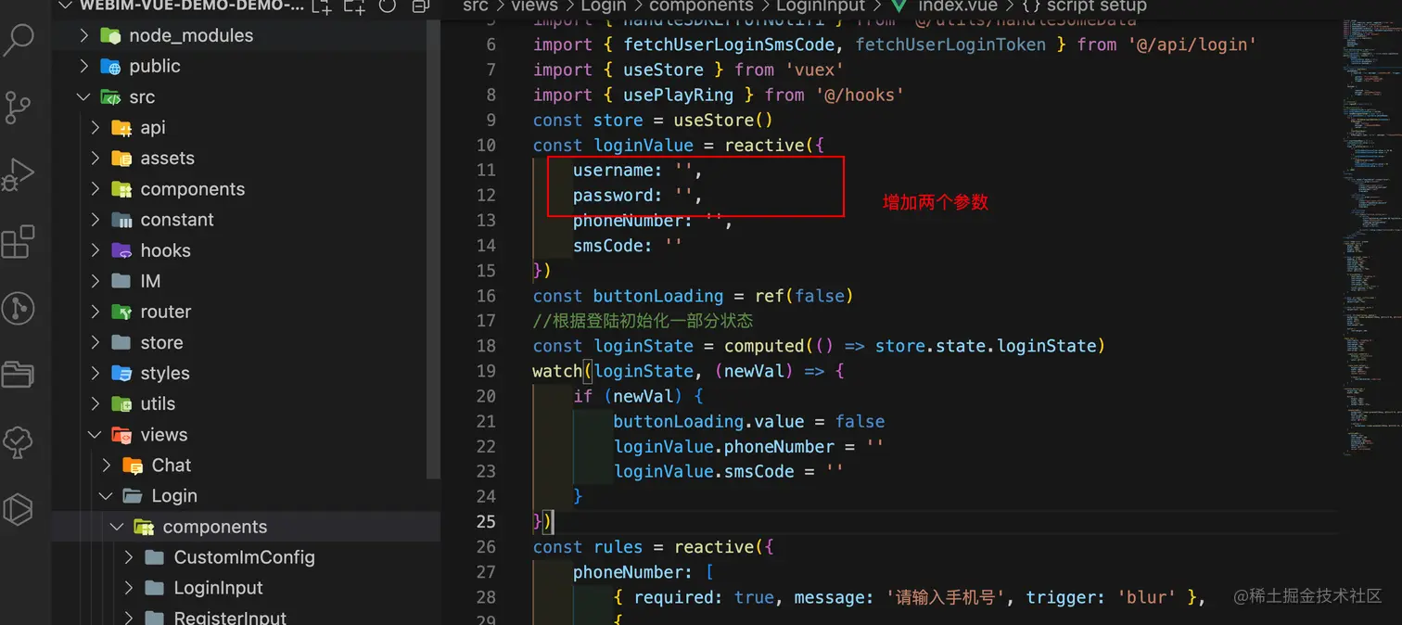This screenshot has width=1402, height=625.
Task: Click 'smsCode' property on line 14
Action: 607,246
